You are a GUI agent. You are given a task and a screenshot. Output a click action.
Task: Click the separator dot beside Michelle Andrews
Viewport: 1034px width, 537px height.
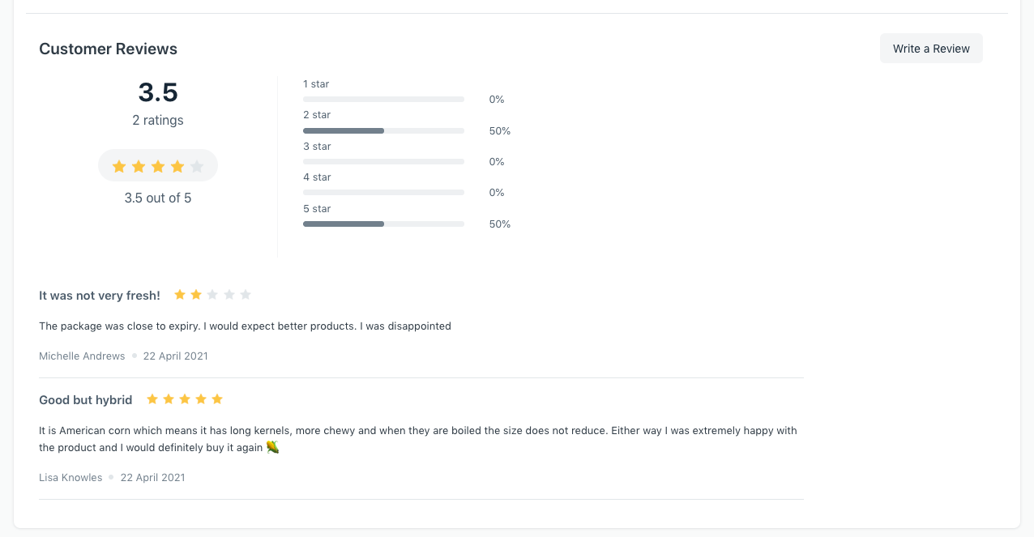click(134, 356)
